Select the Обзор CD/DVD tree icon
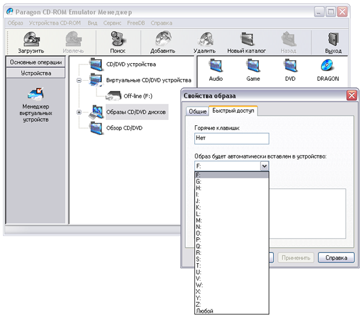 coord(97,128)
